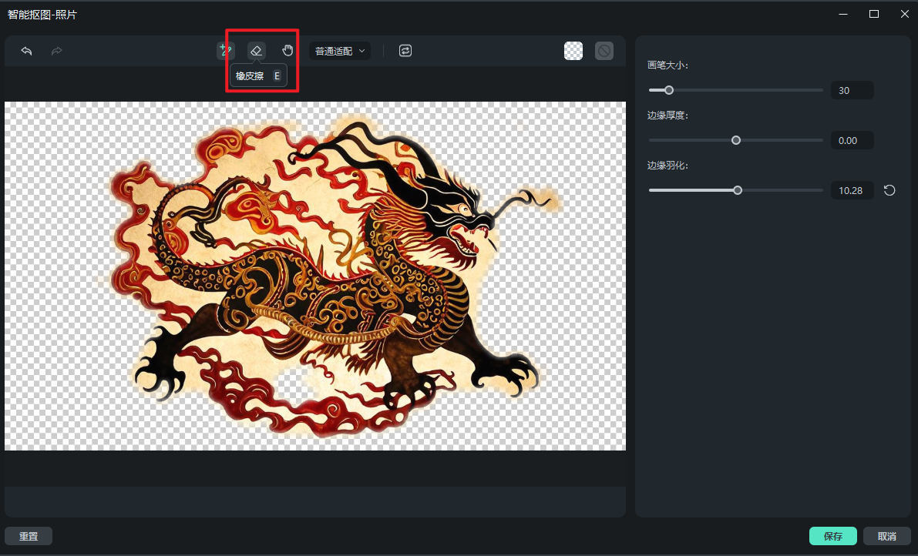
Task: Click the 边缘羽化 value field showing 10.28
Action: point(852,191)
